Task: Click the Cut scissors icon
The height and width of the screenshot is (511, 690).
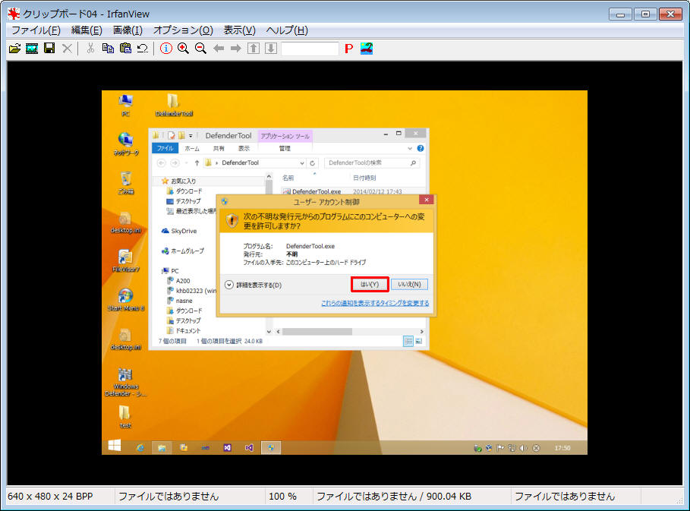Action: point(90,49)
